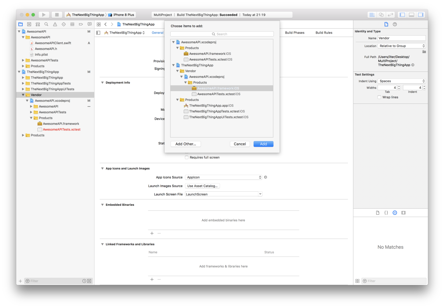Screen dimensions: 444x308
Task: Show the file template library
Action: coord(378,213)
